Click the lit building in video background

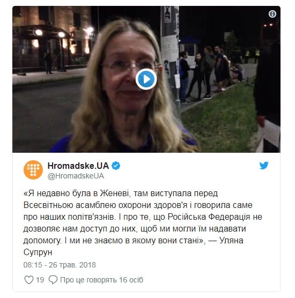[53, 39]
